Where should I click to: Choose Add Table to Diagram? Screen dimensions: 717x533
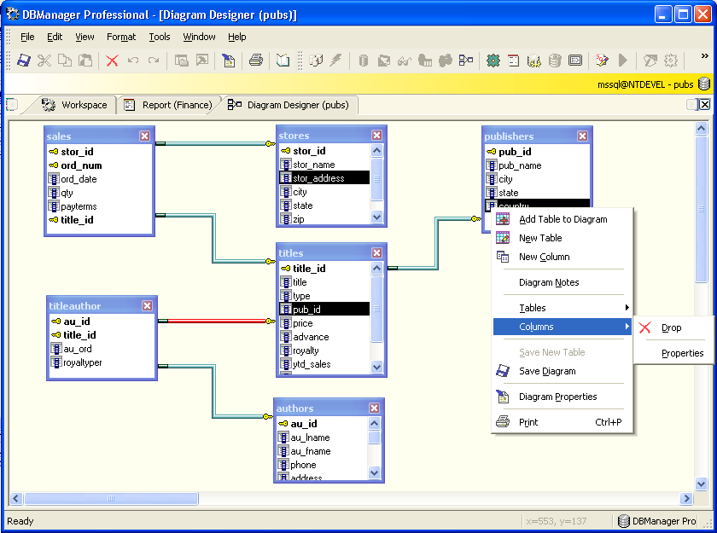(x=562, y=219)
